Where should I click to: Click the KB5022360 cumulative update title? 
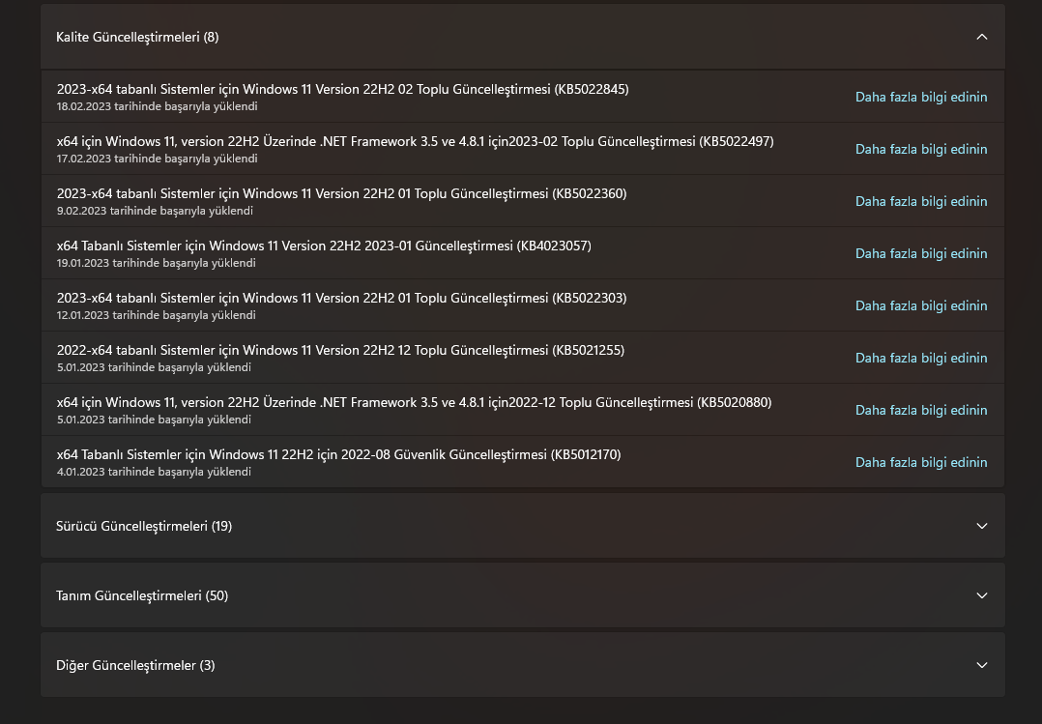(341, 193)
